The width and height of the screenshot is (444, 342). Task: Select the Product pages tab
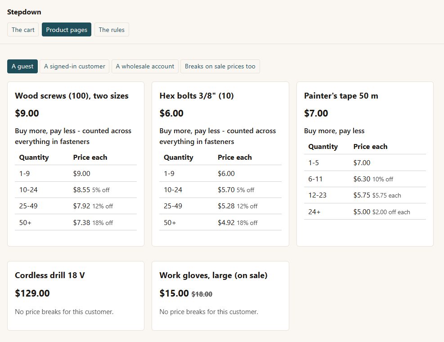click(x=67, y=29)
